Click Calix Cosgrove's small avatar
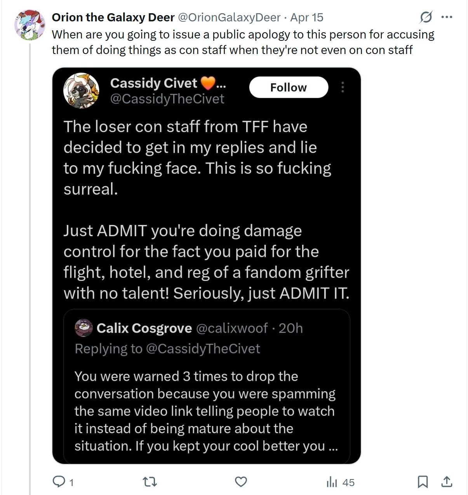468x495 pixels. click(84, 328)
